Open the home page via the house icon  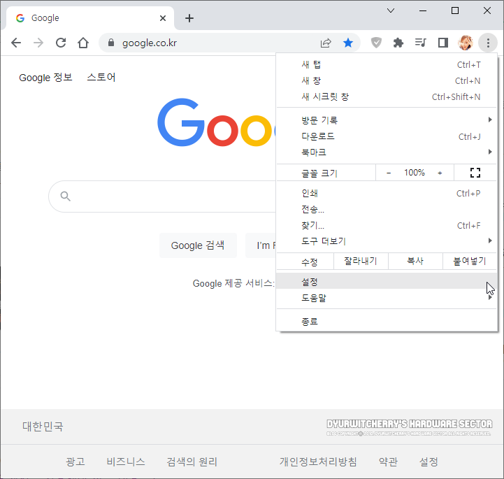pyautogui.click(x=83, y=43)
